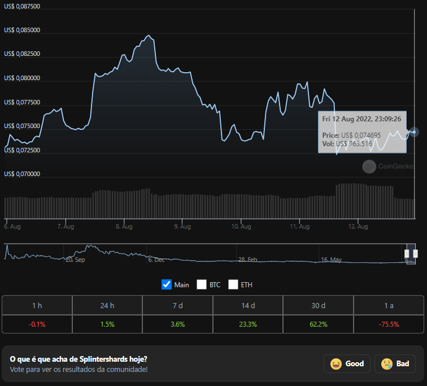Click the 'Vote para ver os resultados' text
427x386 pixels.
79,370
